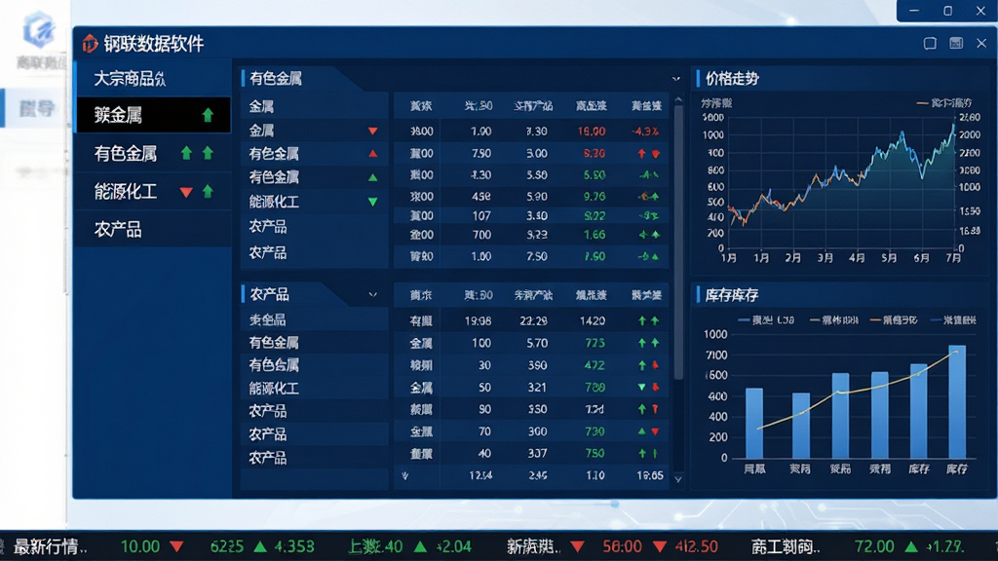Viewport: 998px width, 561px height.
Task: Click the red down triangle after ticker value 10.00
Action: coord(177,546)
